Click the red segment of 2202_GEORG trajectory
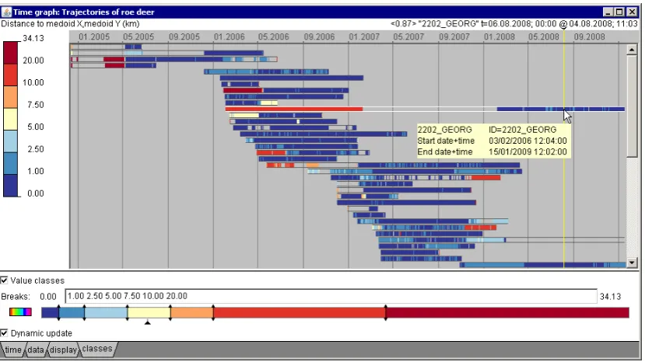645x362 pixels. 293,109
